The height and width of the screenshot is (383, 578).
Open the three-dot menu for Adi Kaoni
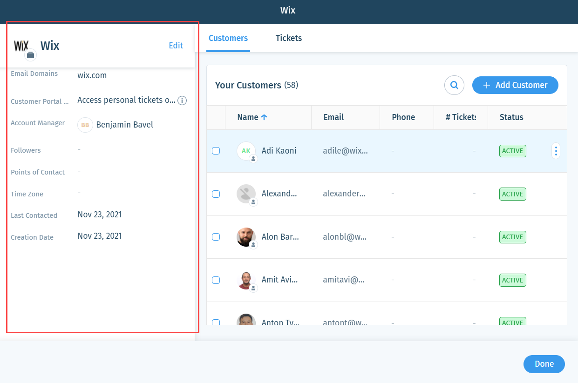tap(556, 151)
